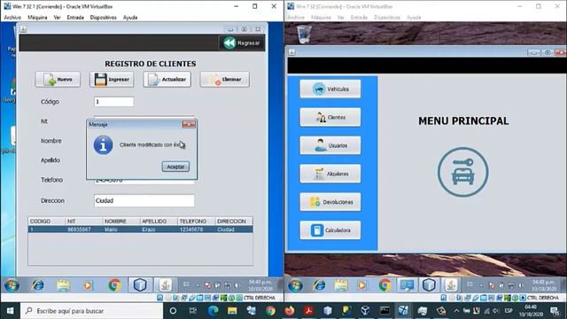Click the Escribe aquí para buscar search box
This screenshot has height=319, width=567.
click(x=92, y=311)
